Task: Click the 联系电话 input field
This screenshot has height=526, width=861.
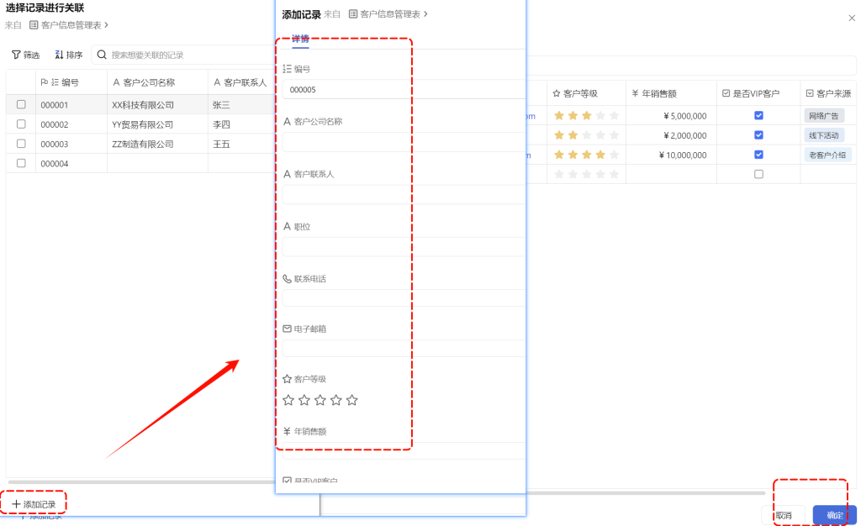Action: [404, 297]
